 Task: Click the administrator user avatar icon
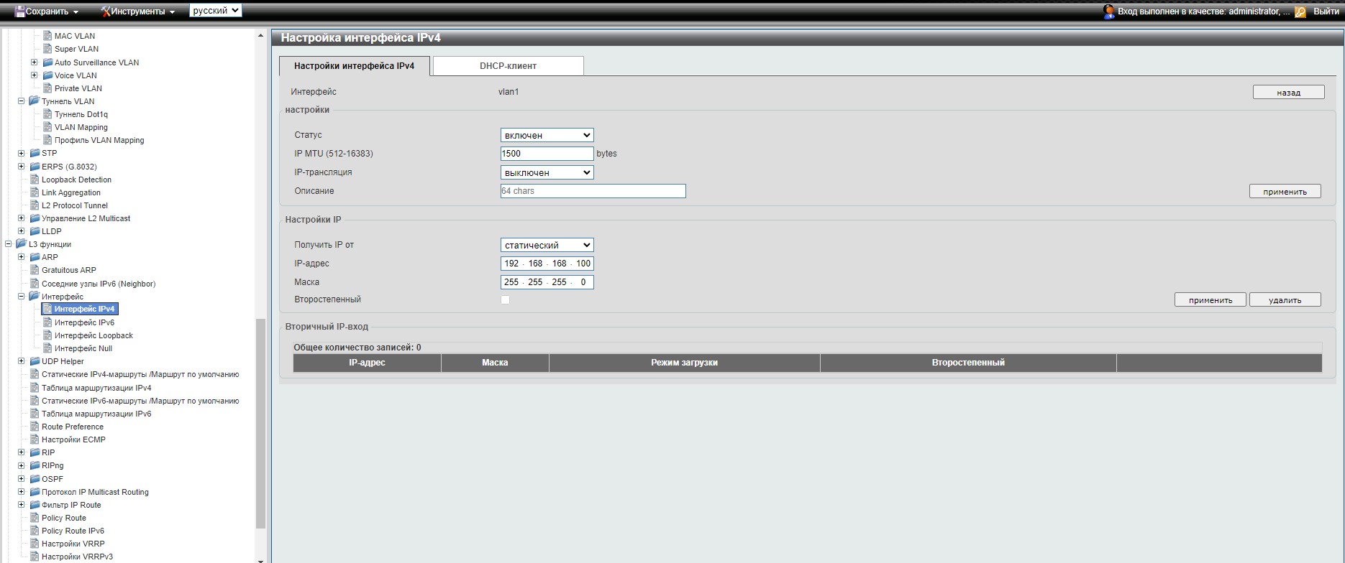(1108, 11)
